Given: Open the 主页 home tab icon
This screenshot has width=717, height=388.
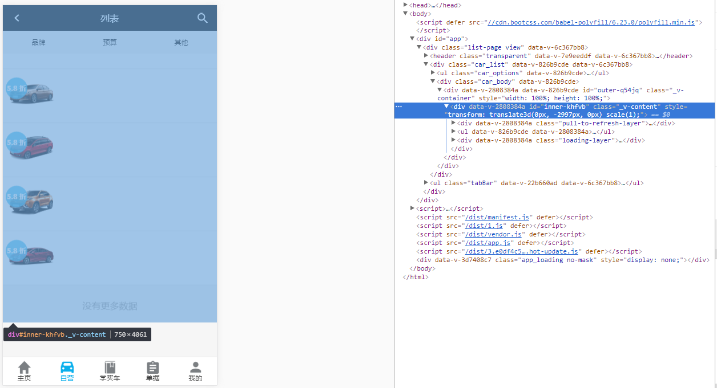Looking at the screenshot, I should coord(25,367).
